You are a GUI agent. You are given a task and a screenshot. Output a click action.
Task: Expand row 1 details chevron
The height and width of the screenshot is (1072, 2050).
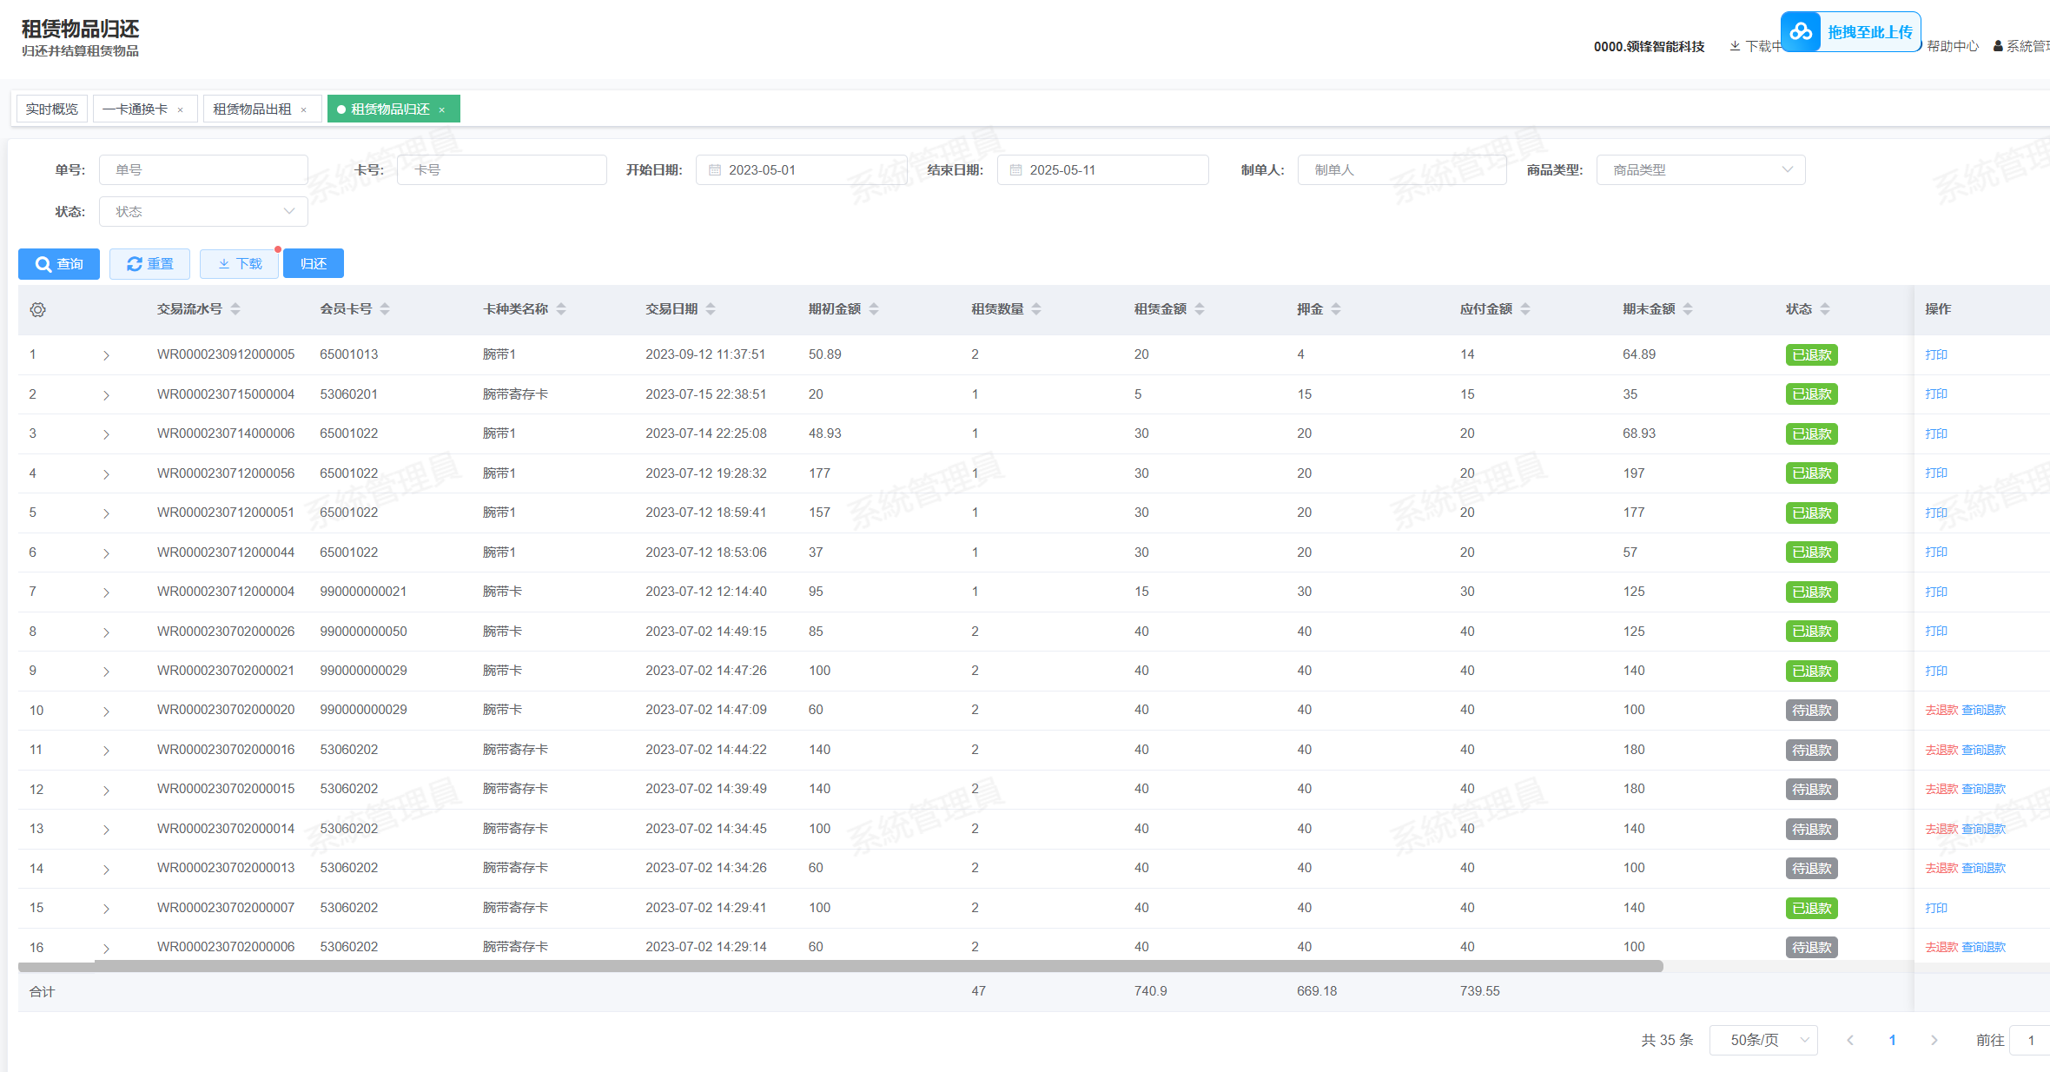106,355
